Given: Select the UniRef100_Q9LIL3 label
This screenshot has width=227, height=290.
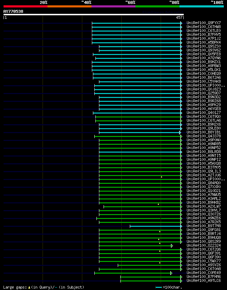Looking at the screenshot, I should click(x=204, y=171).
